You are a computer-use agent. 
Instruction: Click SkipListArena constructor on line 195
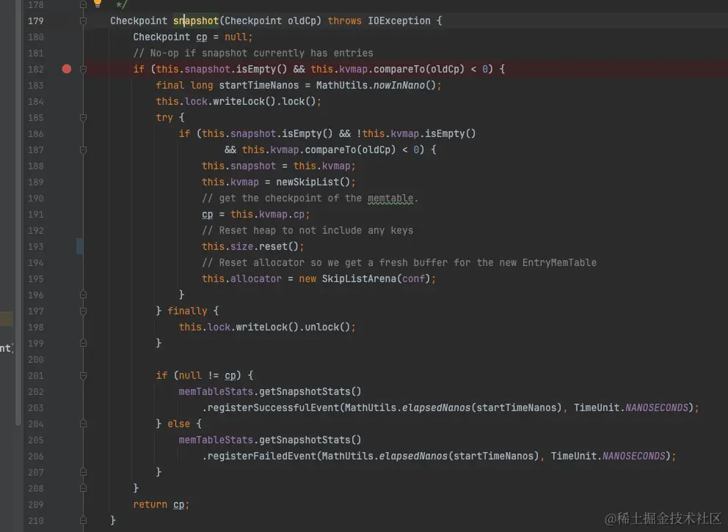pyautogui.click(x=359, y=278)
